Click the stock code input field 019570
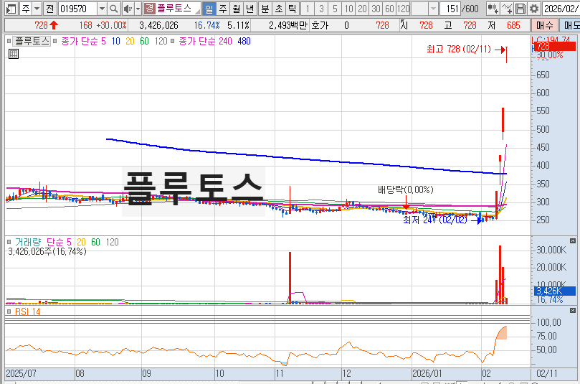The height and width of the screenshot is (384, 580). (77, 9)
